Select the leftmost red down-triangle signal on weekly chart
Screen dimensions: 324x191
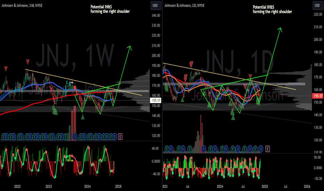tap(6, 69)
